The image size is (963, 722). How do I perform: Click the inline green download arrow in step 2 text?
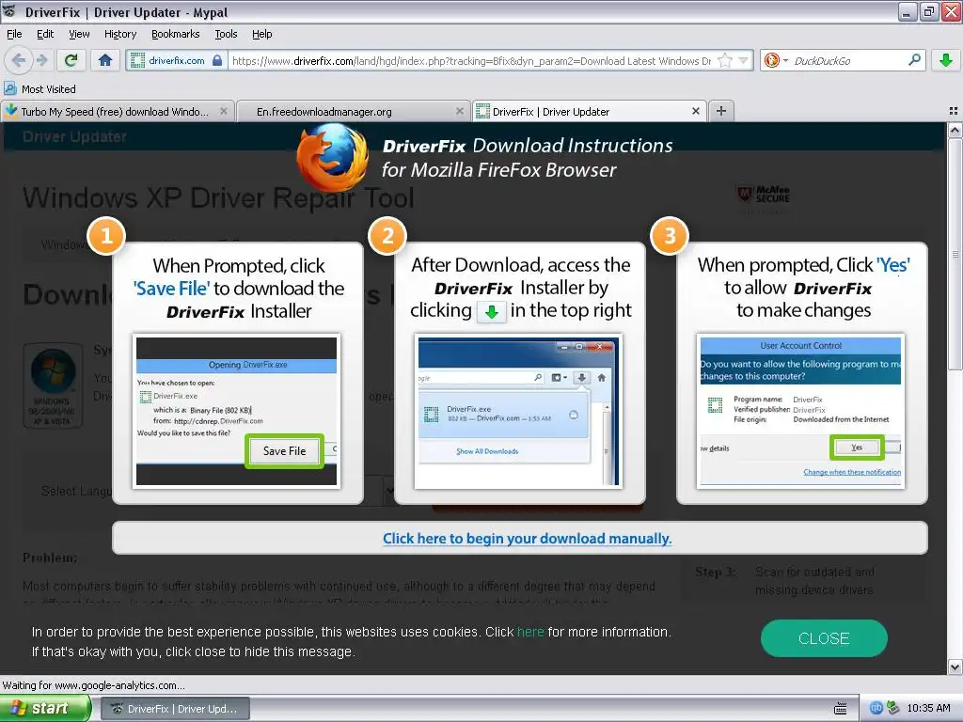pyautogui.click(x=491, y=312)
